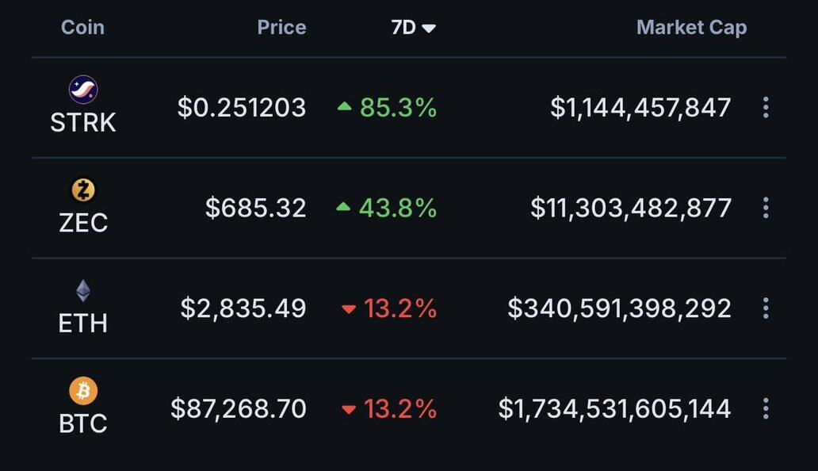Open the ETH ticker link
818x471 pixels.
coord(83,324)
